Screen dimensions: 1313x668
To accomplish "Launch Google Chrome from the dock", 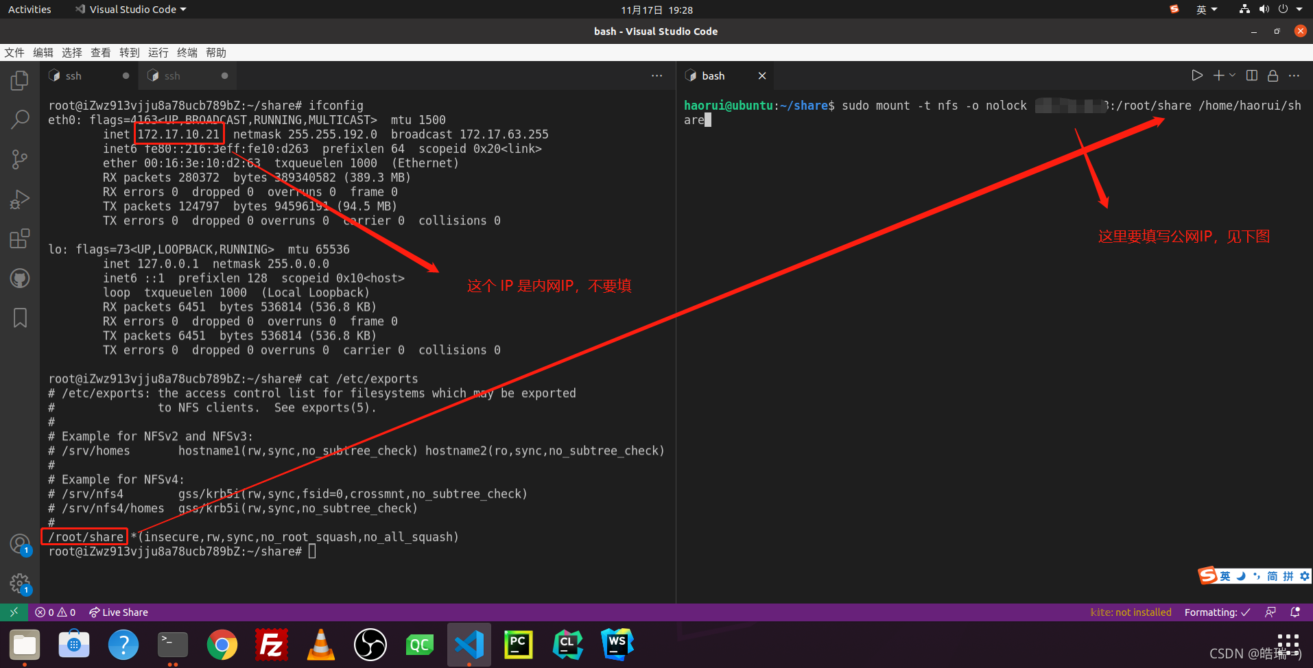I will point(222,645).
